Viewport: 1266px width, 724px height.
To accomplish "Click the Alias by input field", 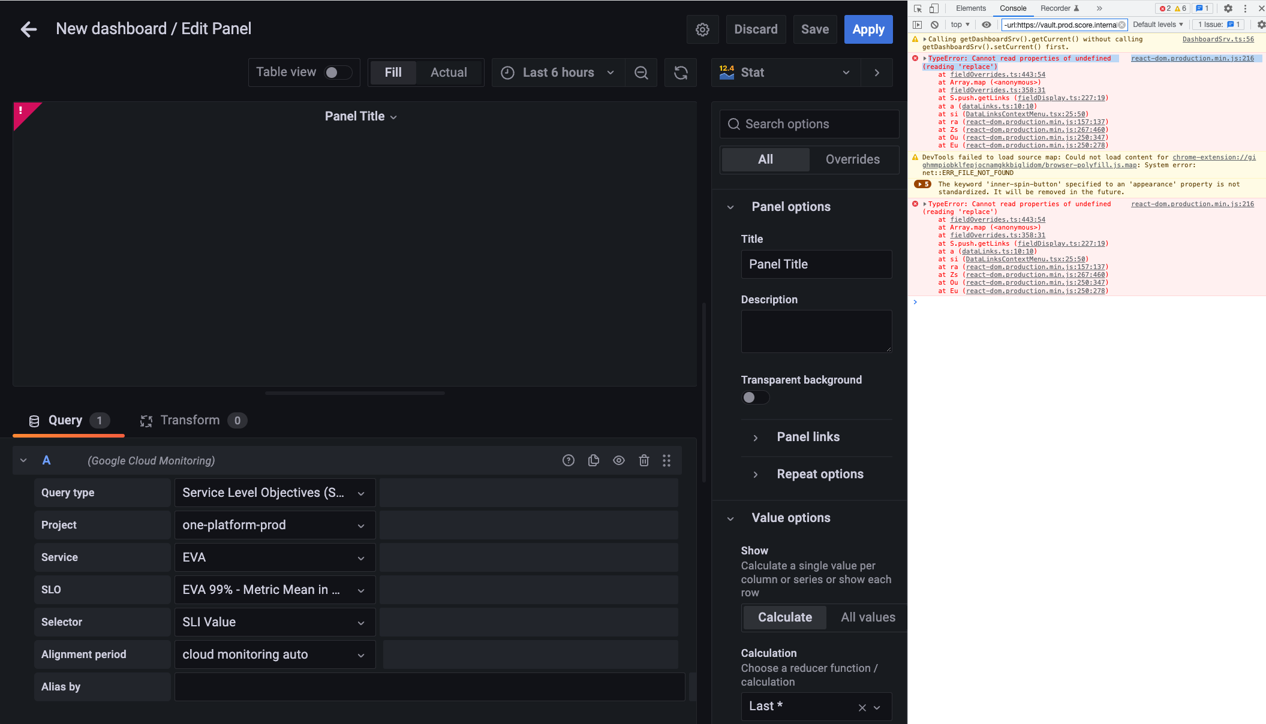I will pyautogui.click(x=429, y=687).
